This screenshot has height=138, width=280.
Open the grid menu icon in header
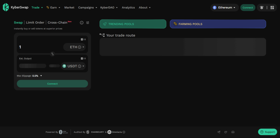tap(272, 8)
